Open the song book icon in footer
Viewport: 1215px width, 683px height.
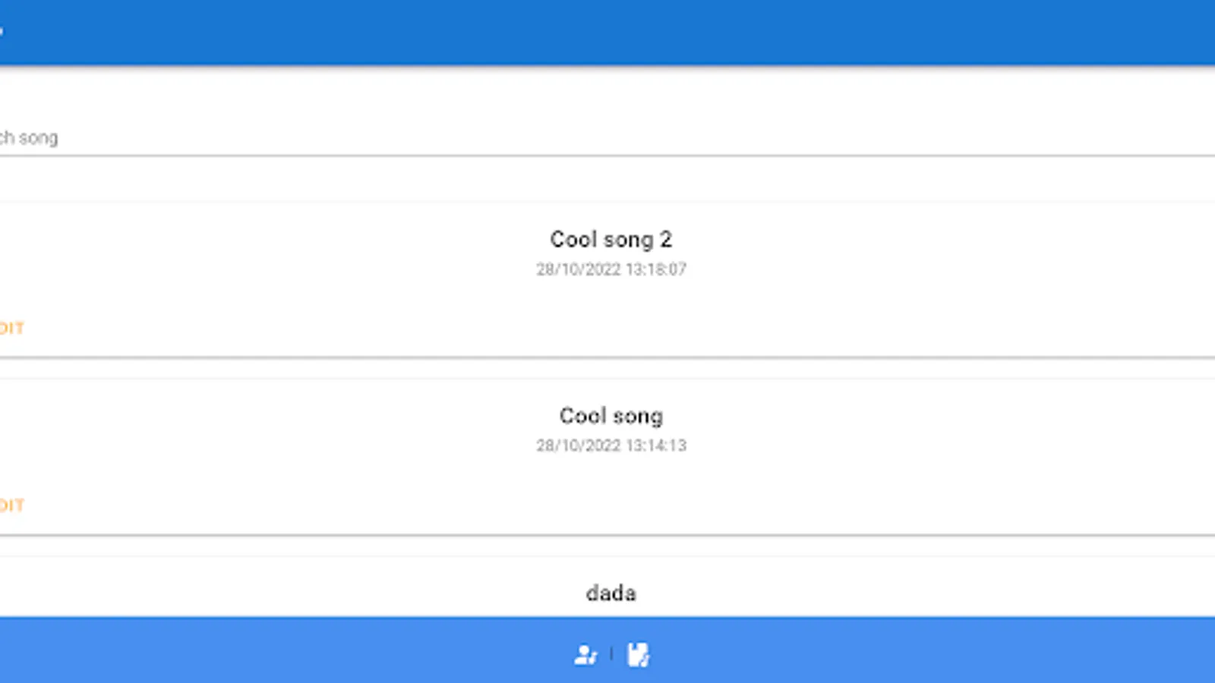pyautogui.click(x=638, y=654)
